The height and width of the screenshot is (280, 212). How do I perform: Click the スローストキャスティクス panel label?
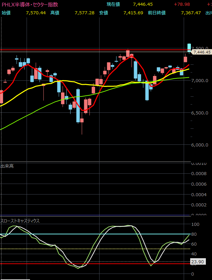20,221
